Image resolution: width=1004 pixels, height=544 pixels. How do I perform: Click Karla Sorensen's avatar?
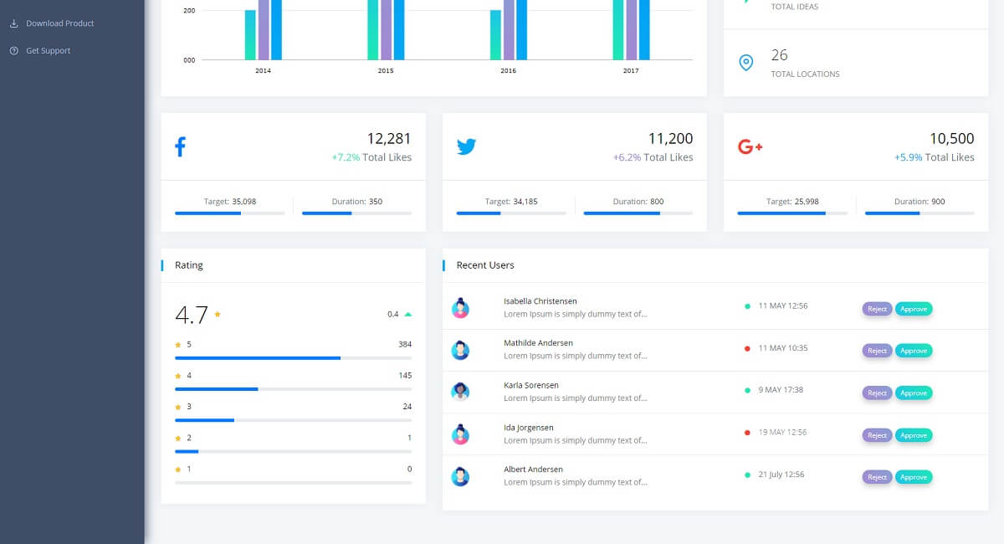pyautogui.click(x=460, y=393)
